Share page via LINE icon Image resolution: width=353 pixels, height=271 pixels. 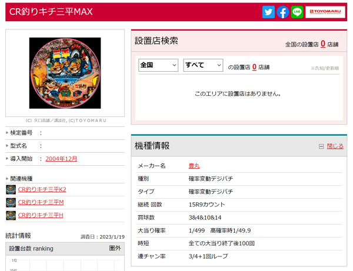coord(297,12)
